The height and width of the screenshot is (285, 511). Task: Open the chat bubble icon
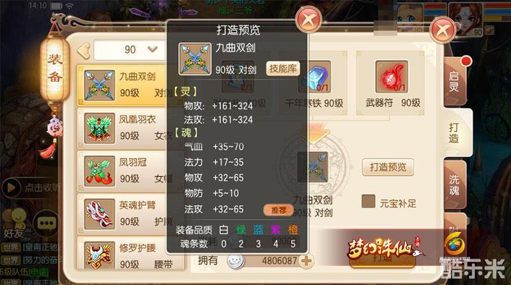point(46,223)
